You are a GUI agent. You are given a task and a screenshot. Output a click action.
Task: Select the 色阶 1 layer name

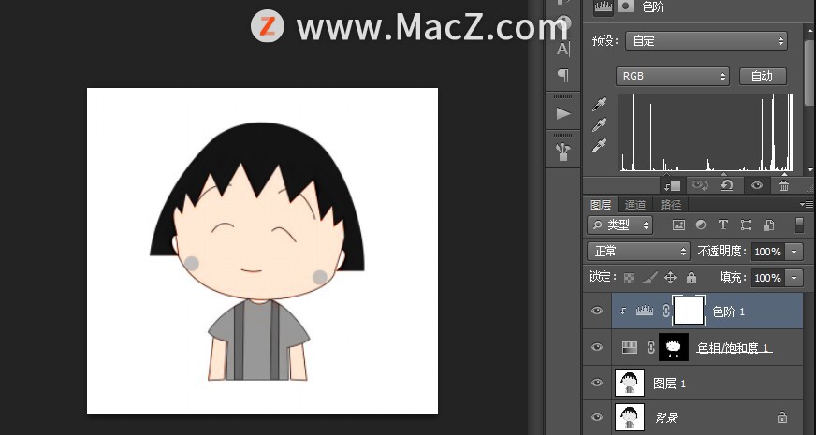click(728, 312)
